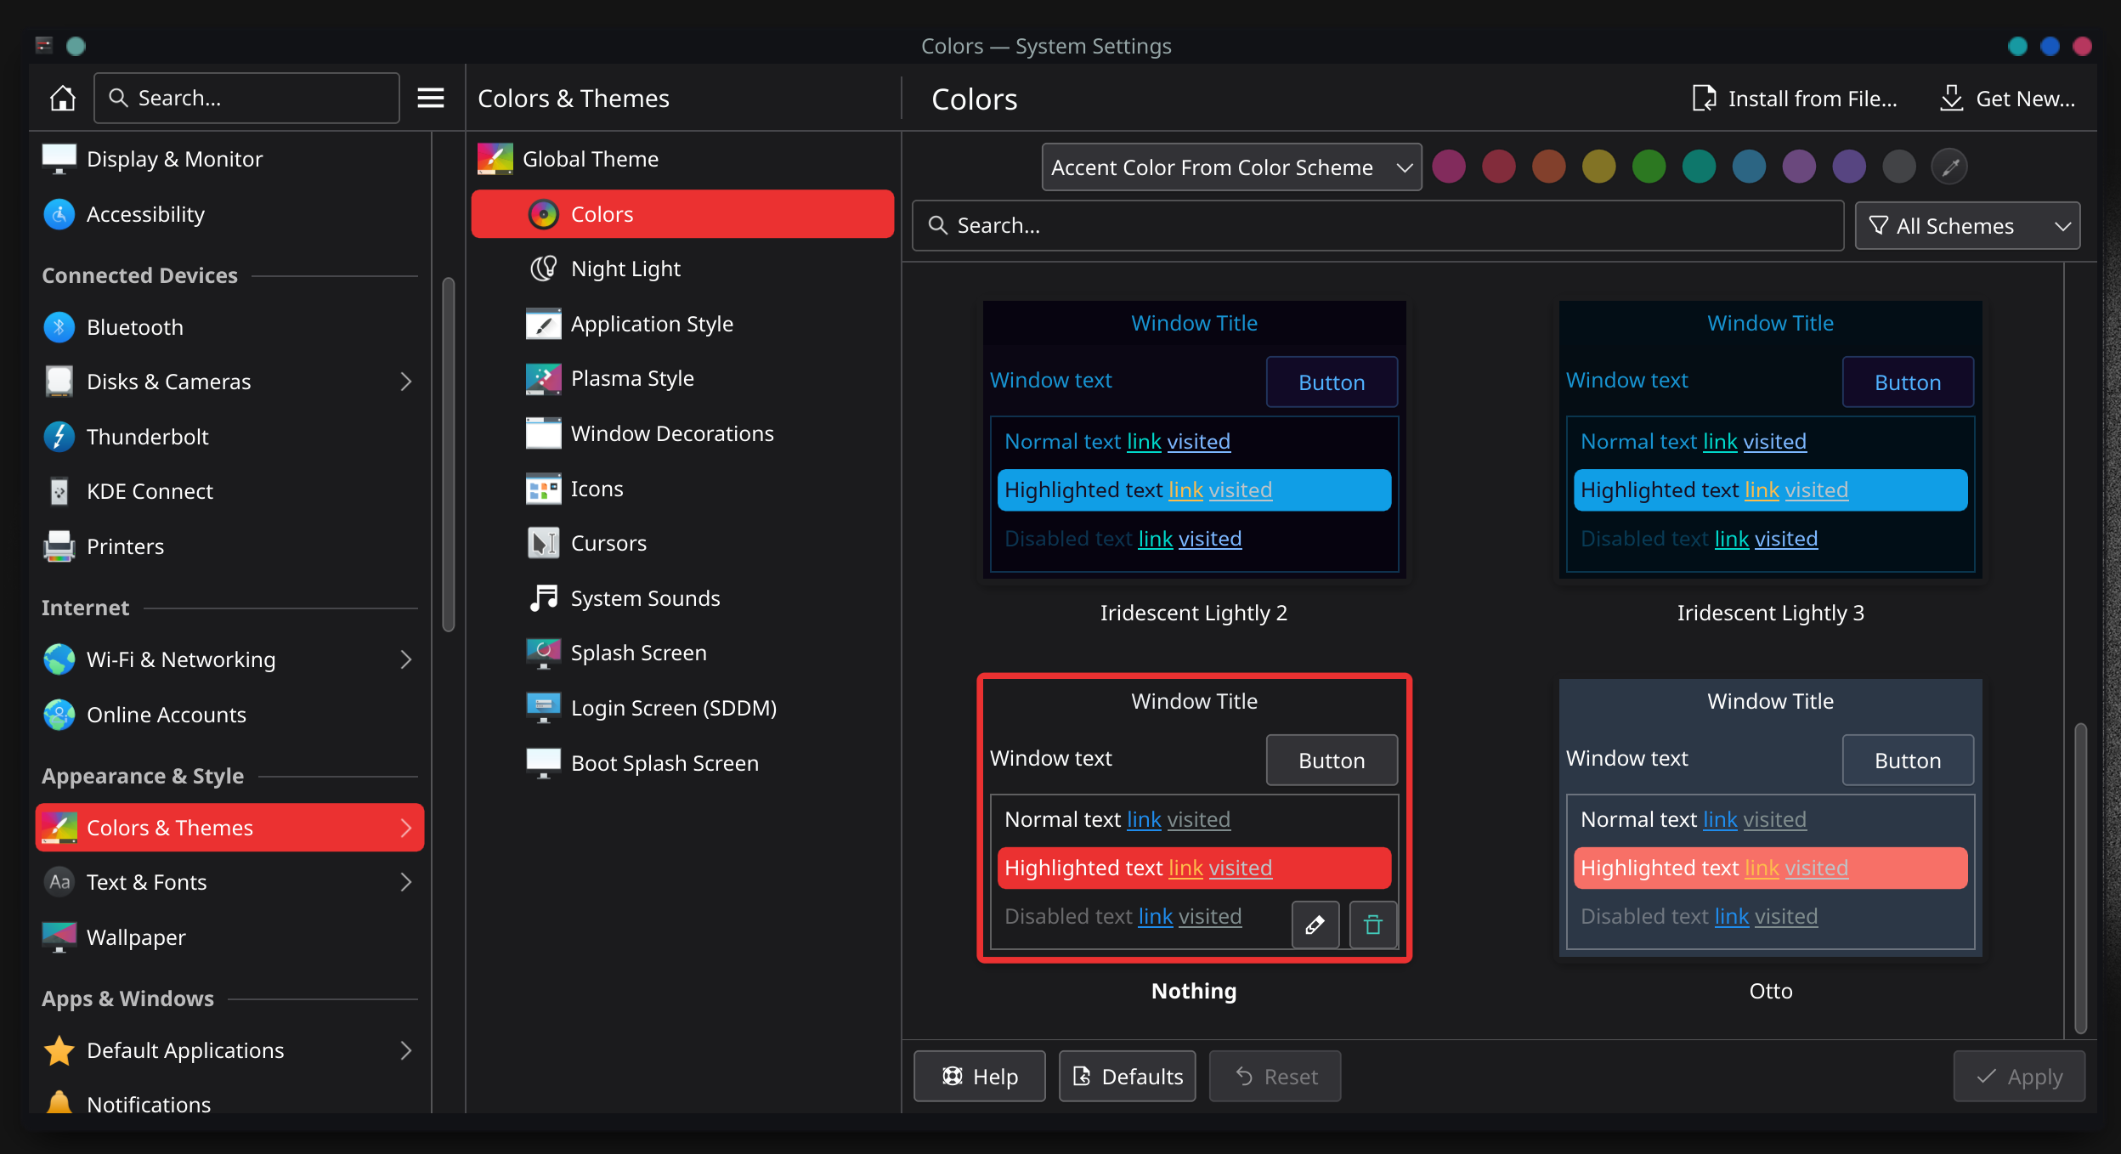
Task: Click the Defaults button
Action: pos(1127,1077)
